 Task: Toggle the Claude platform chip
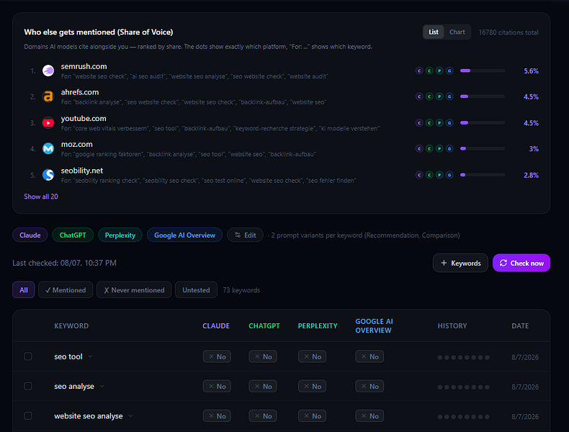(30, 235)
